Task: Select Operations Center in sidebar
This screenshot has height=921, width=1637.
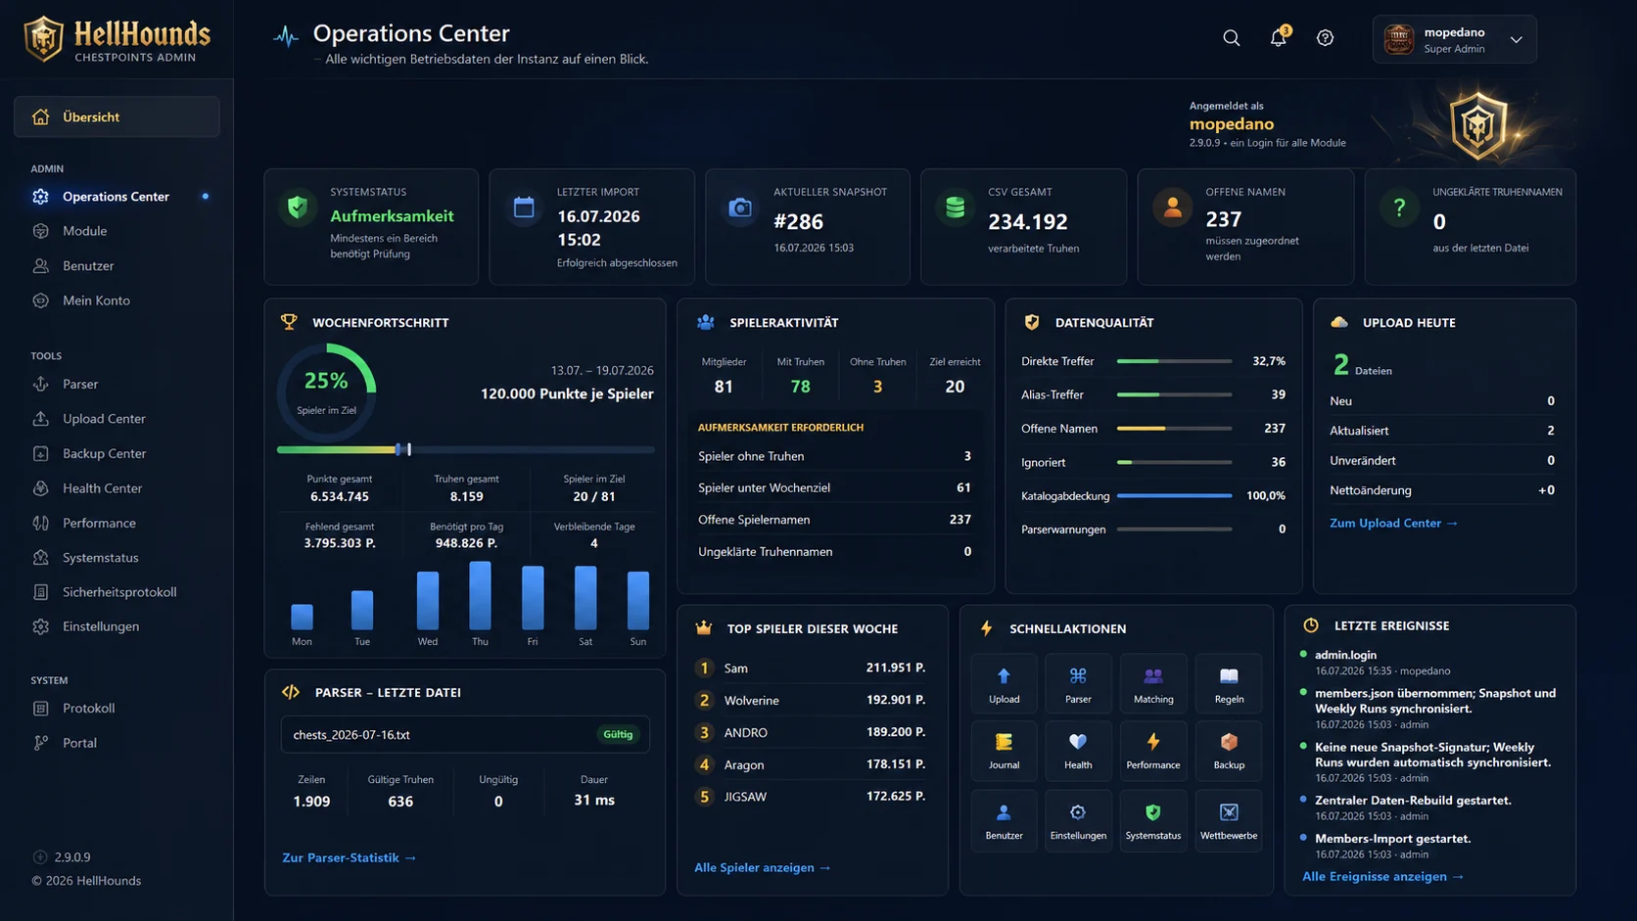Action: point(117,197)
